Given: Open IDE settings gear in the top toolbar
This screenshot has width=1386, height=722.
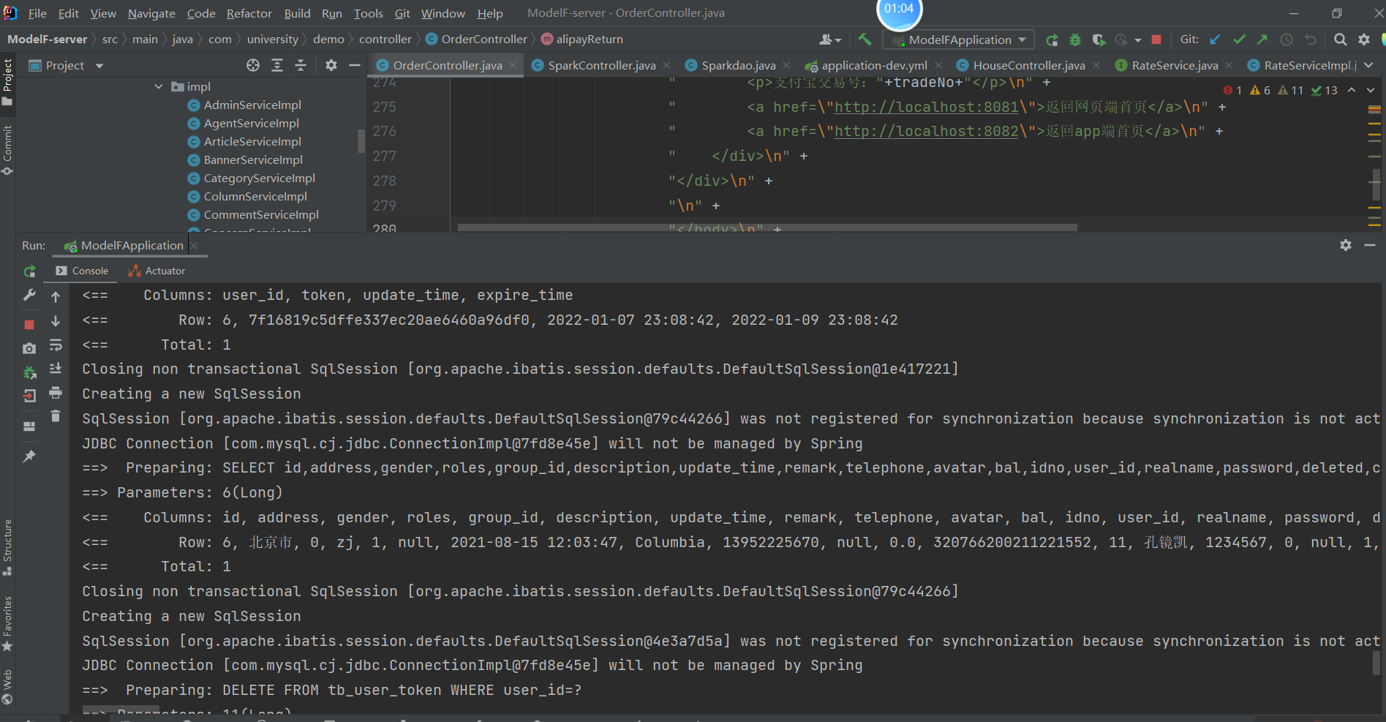Looking at the screenshot, I should pos(1364,40).
